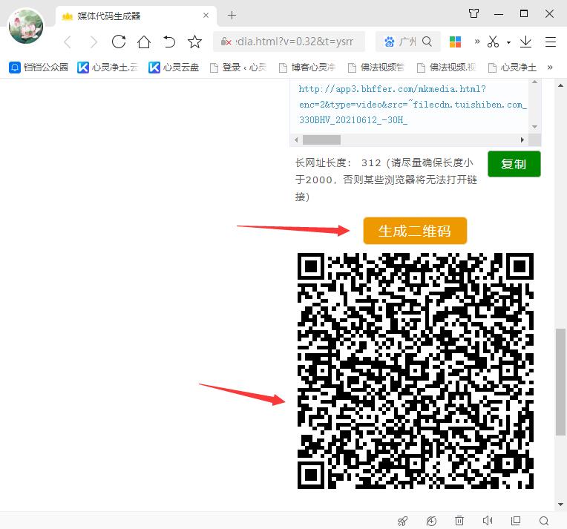Image resolution: width=567 pixels, height=529 pixels.
Task: Open 铛铛公众圈 bookmark
Action: point(39,68)
